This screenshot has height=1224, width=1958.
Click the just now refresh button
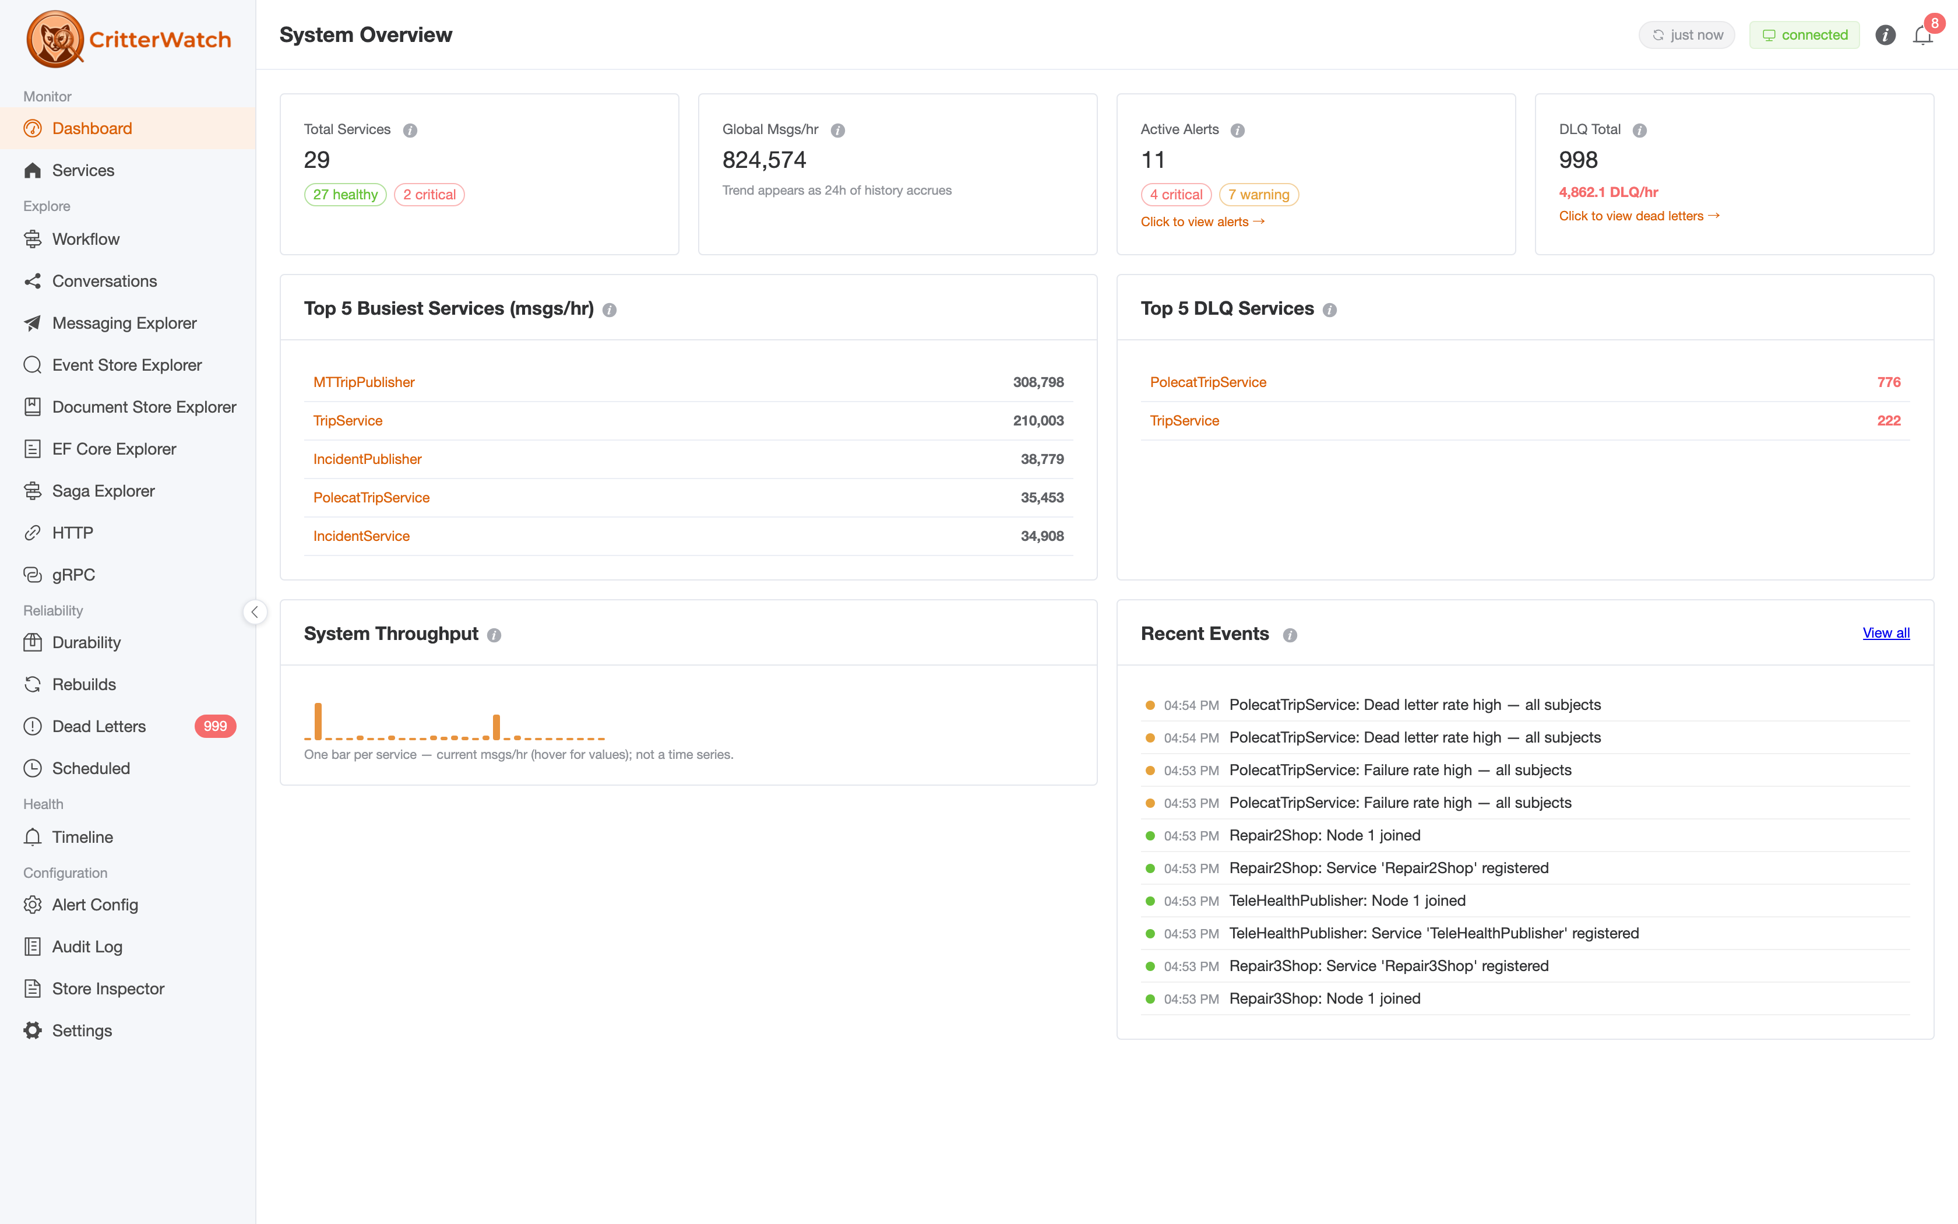point(1687,35)
